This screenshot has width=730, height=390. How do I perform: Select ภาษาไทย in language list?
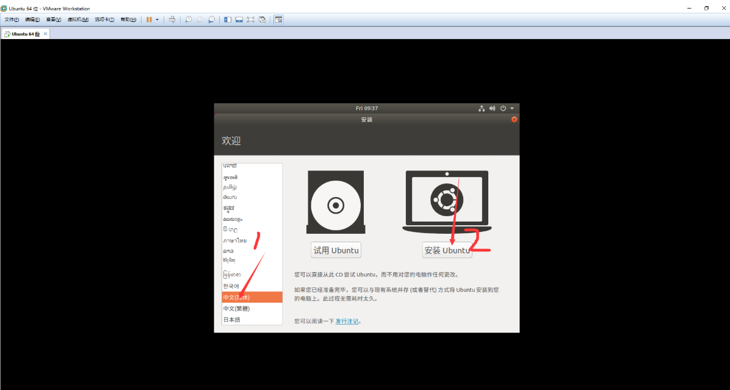(x=252, y=240)
